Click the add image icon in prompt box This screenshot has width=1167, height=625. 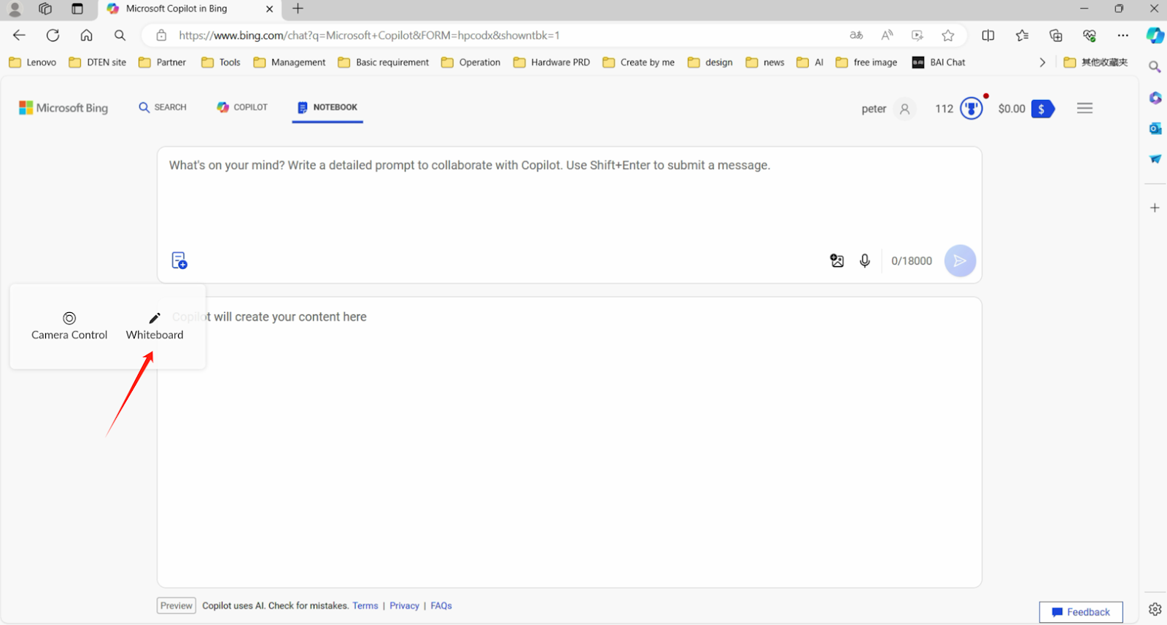pyautogui.click(x=837, y=260)
